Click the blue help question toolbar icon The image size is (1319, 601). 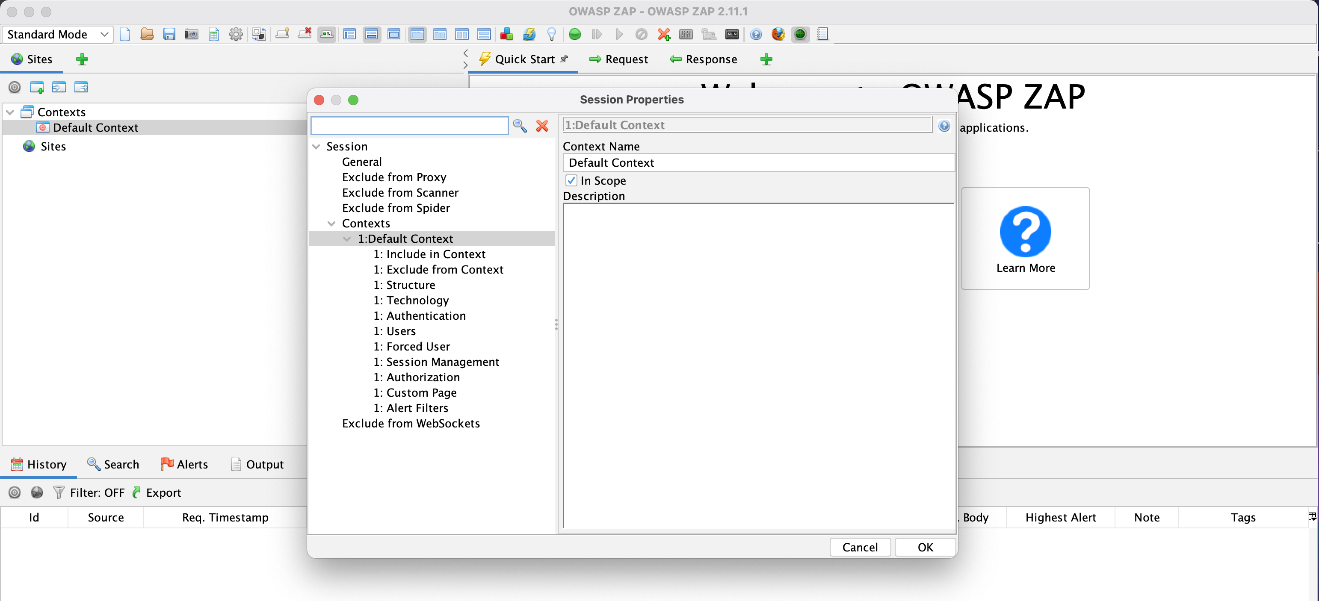click(x=756, y=34)
